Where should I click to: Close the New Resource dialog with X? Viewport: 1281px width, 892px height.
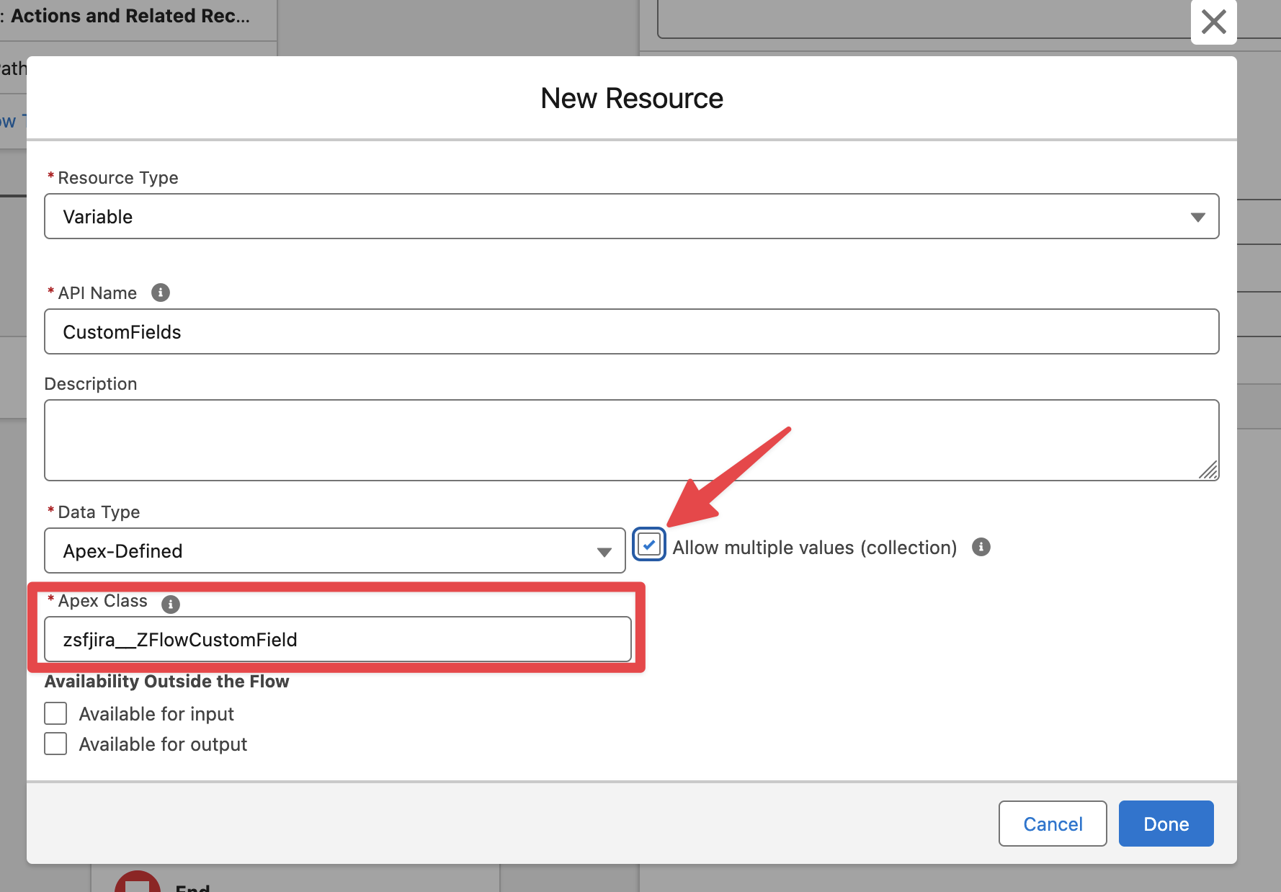click(1213, 22)
